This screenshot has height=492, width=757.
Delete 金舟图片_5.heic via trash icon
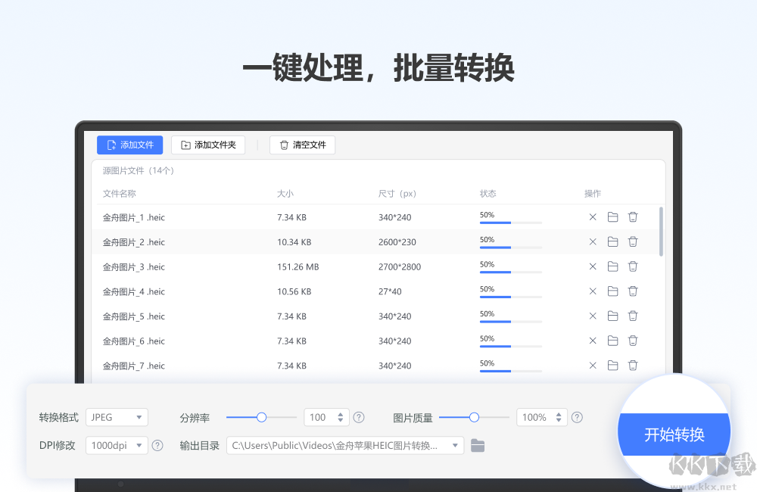point(633,316)
